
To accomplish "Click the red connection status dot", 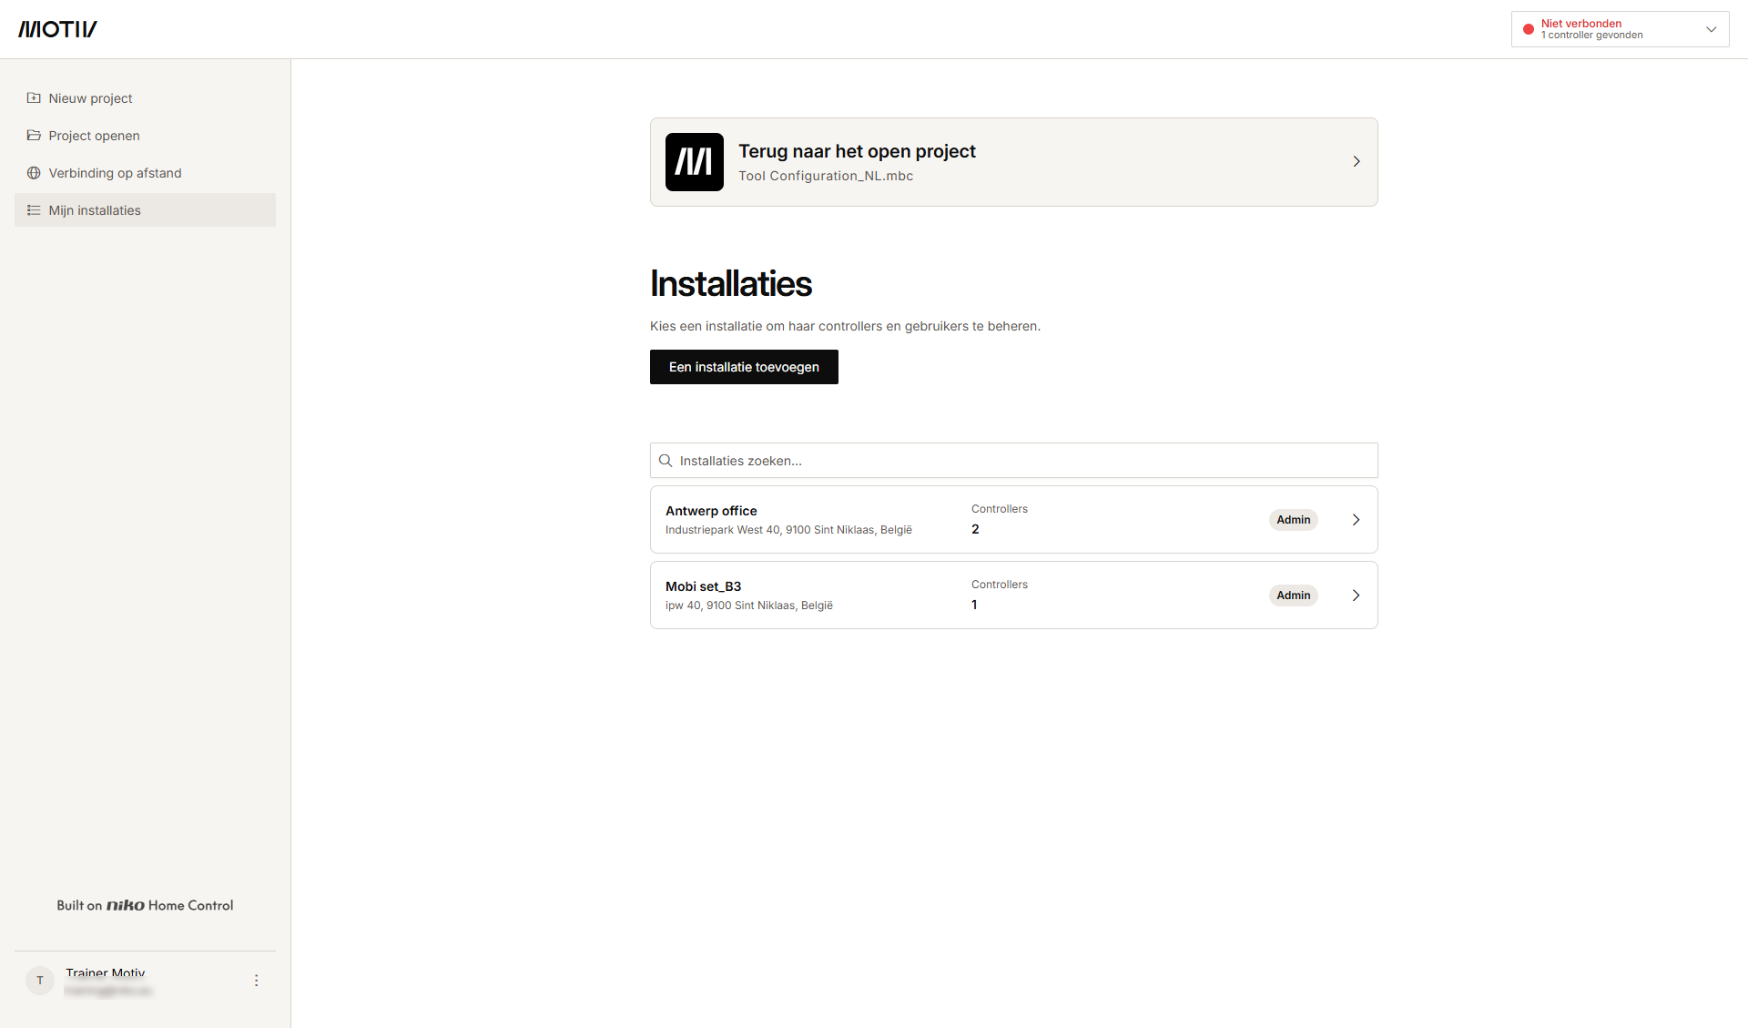I will click(x=1529, y=29).
